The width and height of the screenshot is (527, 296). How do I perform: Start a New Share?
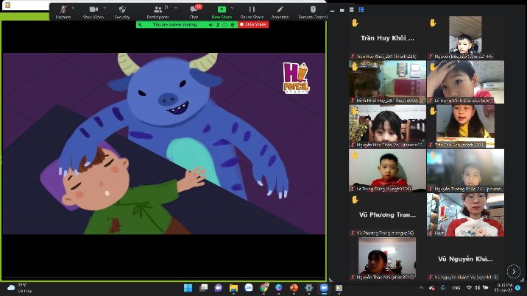point(221,11)
